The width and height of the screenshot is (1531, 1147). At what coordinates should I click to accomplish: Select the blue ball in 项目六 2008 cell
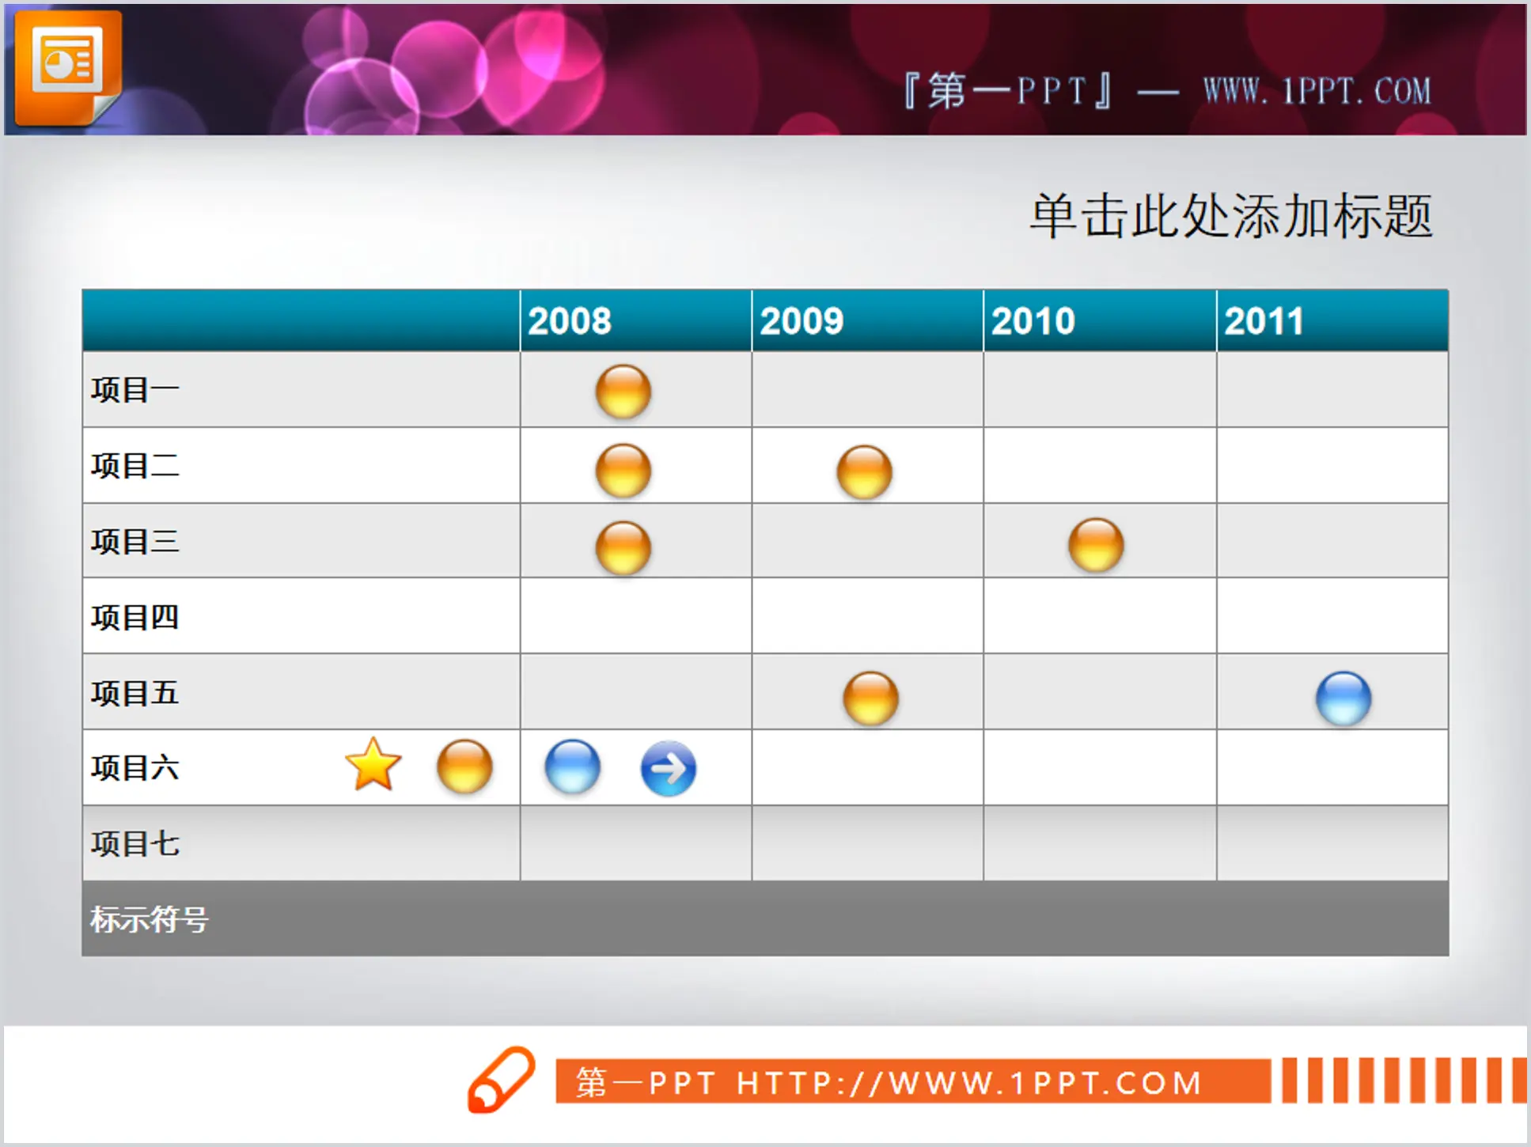click(573, 767)
